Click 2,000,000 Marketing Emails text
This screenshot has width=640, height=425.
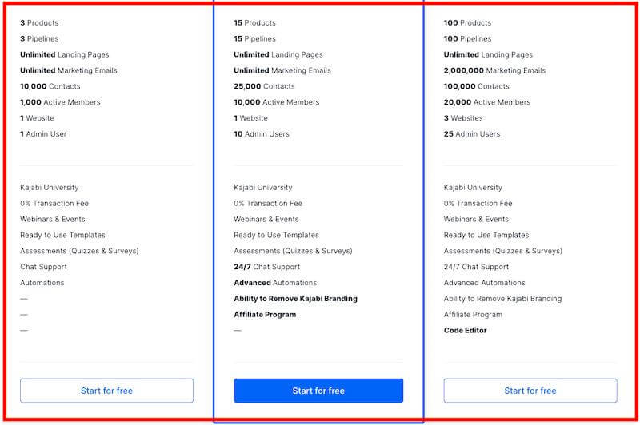pos(494,70)
